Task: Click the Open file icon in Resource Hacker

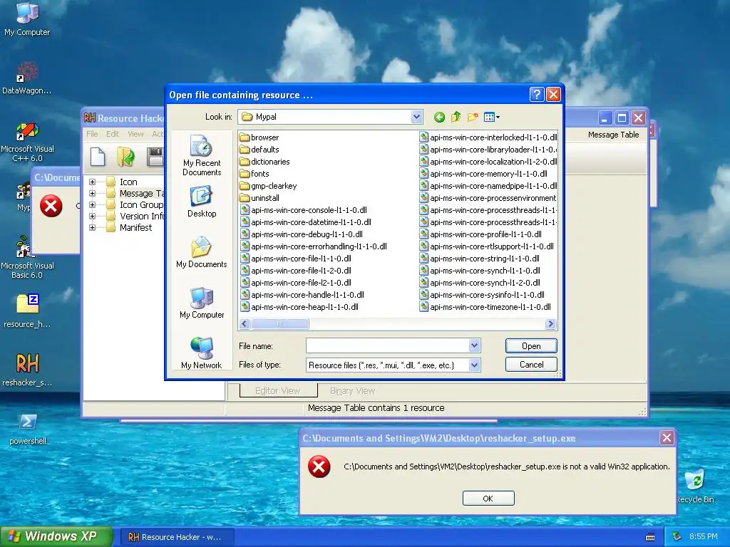Action: pyautogui.click(x=125, y=156)
